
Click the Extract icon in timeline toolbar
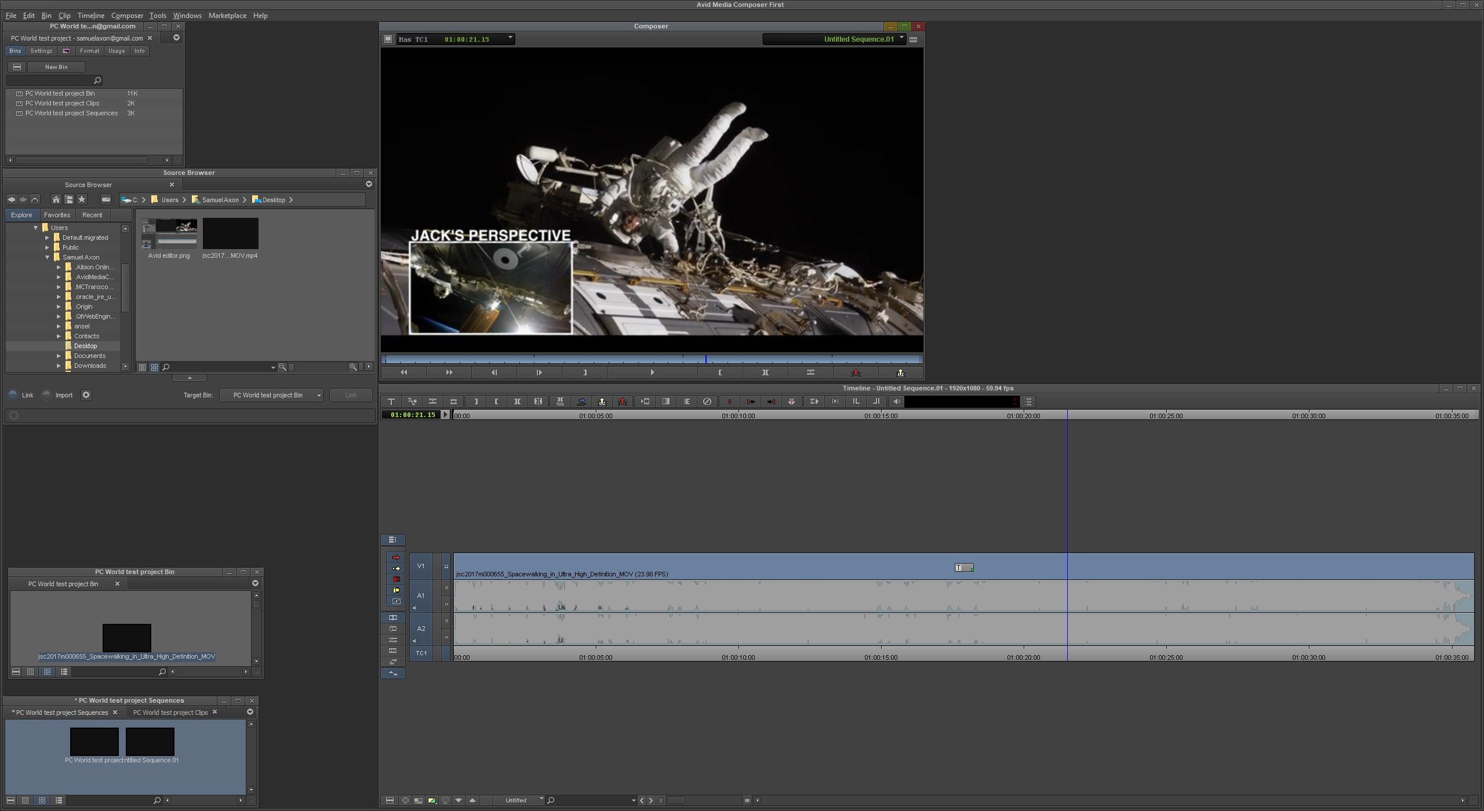tap(602, 401)
